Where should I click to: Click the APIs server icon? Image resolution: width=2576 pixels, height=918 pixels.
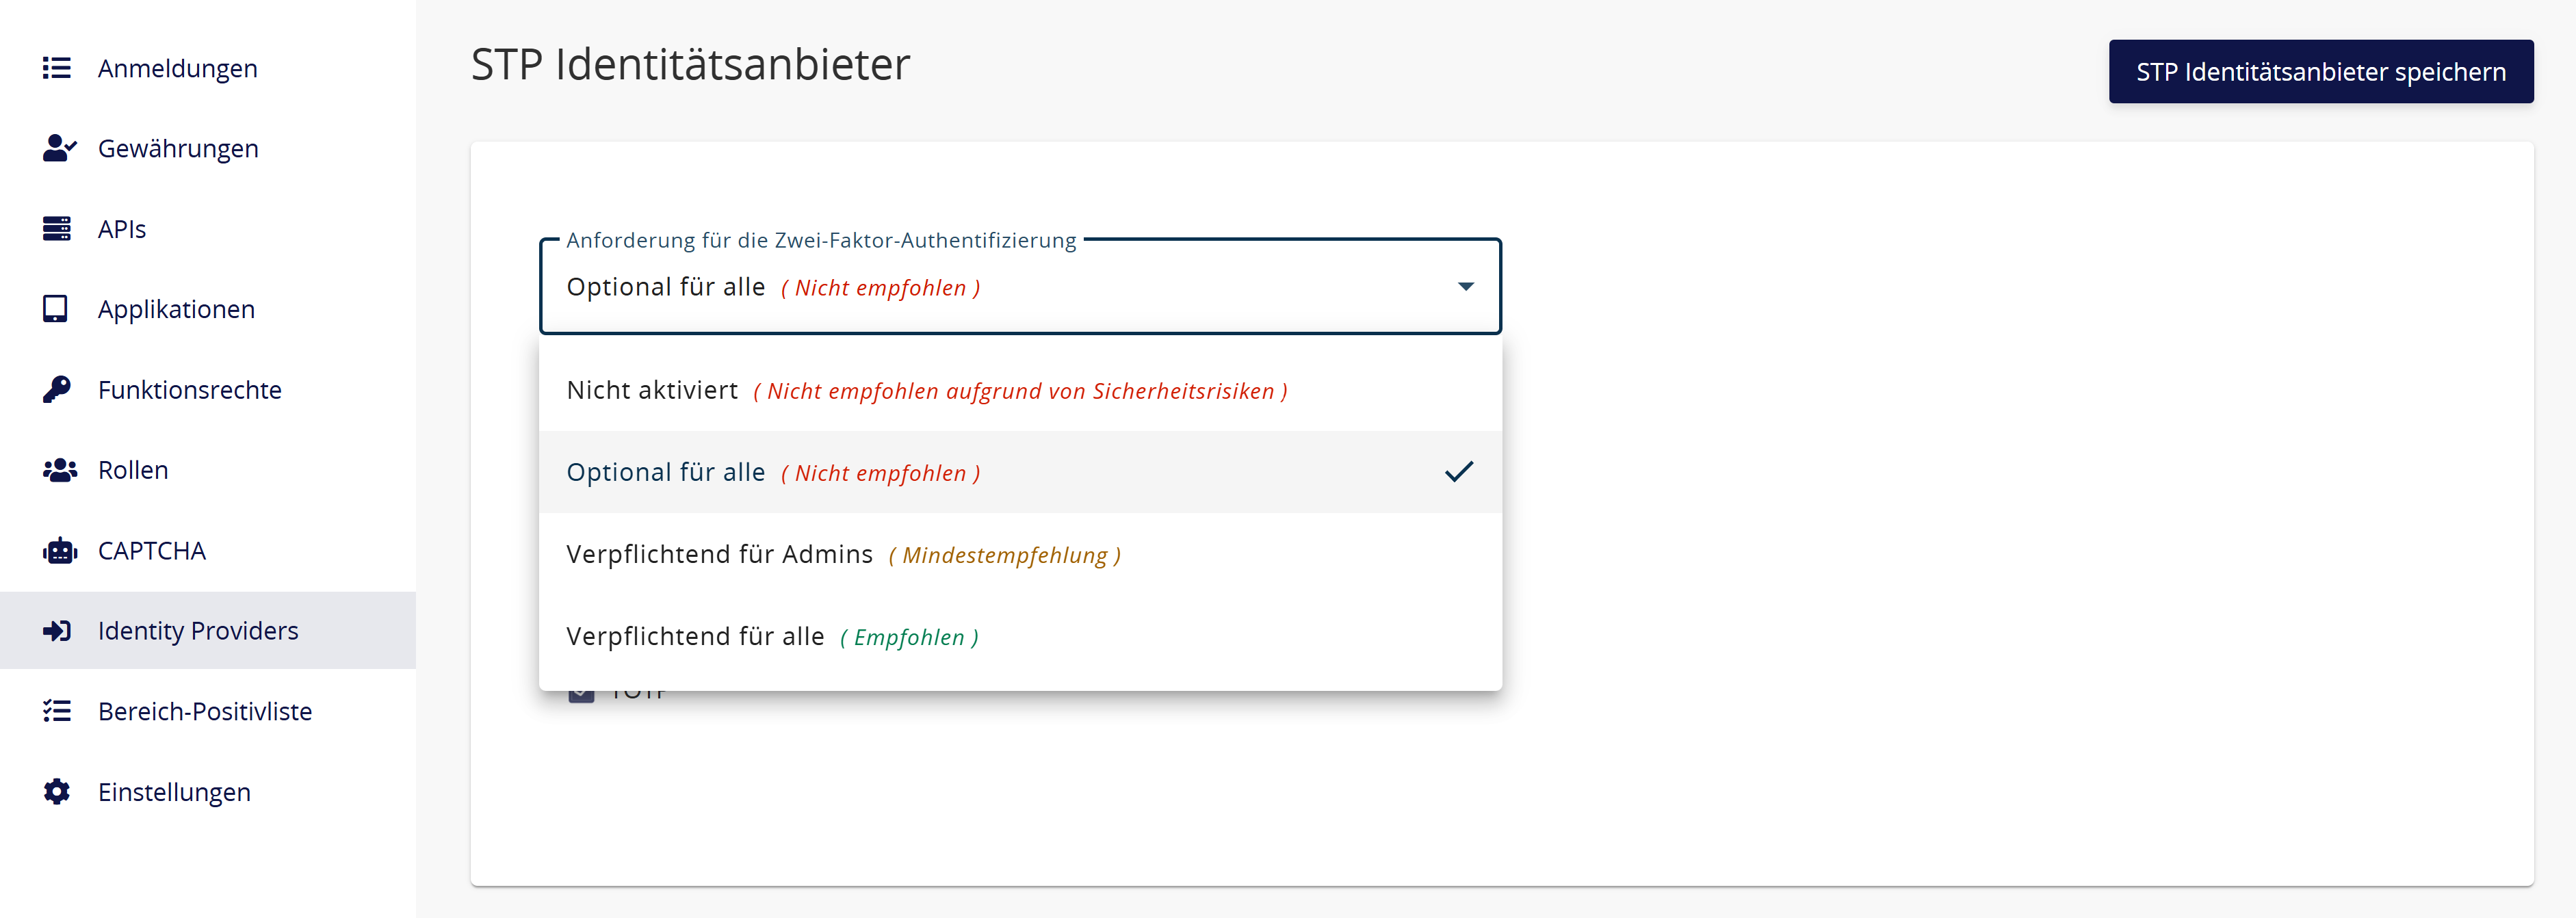pos(57,229)
